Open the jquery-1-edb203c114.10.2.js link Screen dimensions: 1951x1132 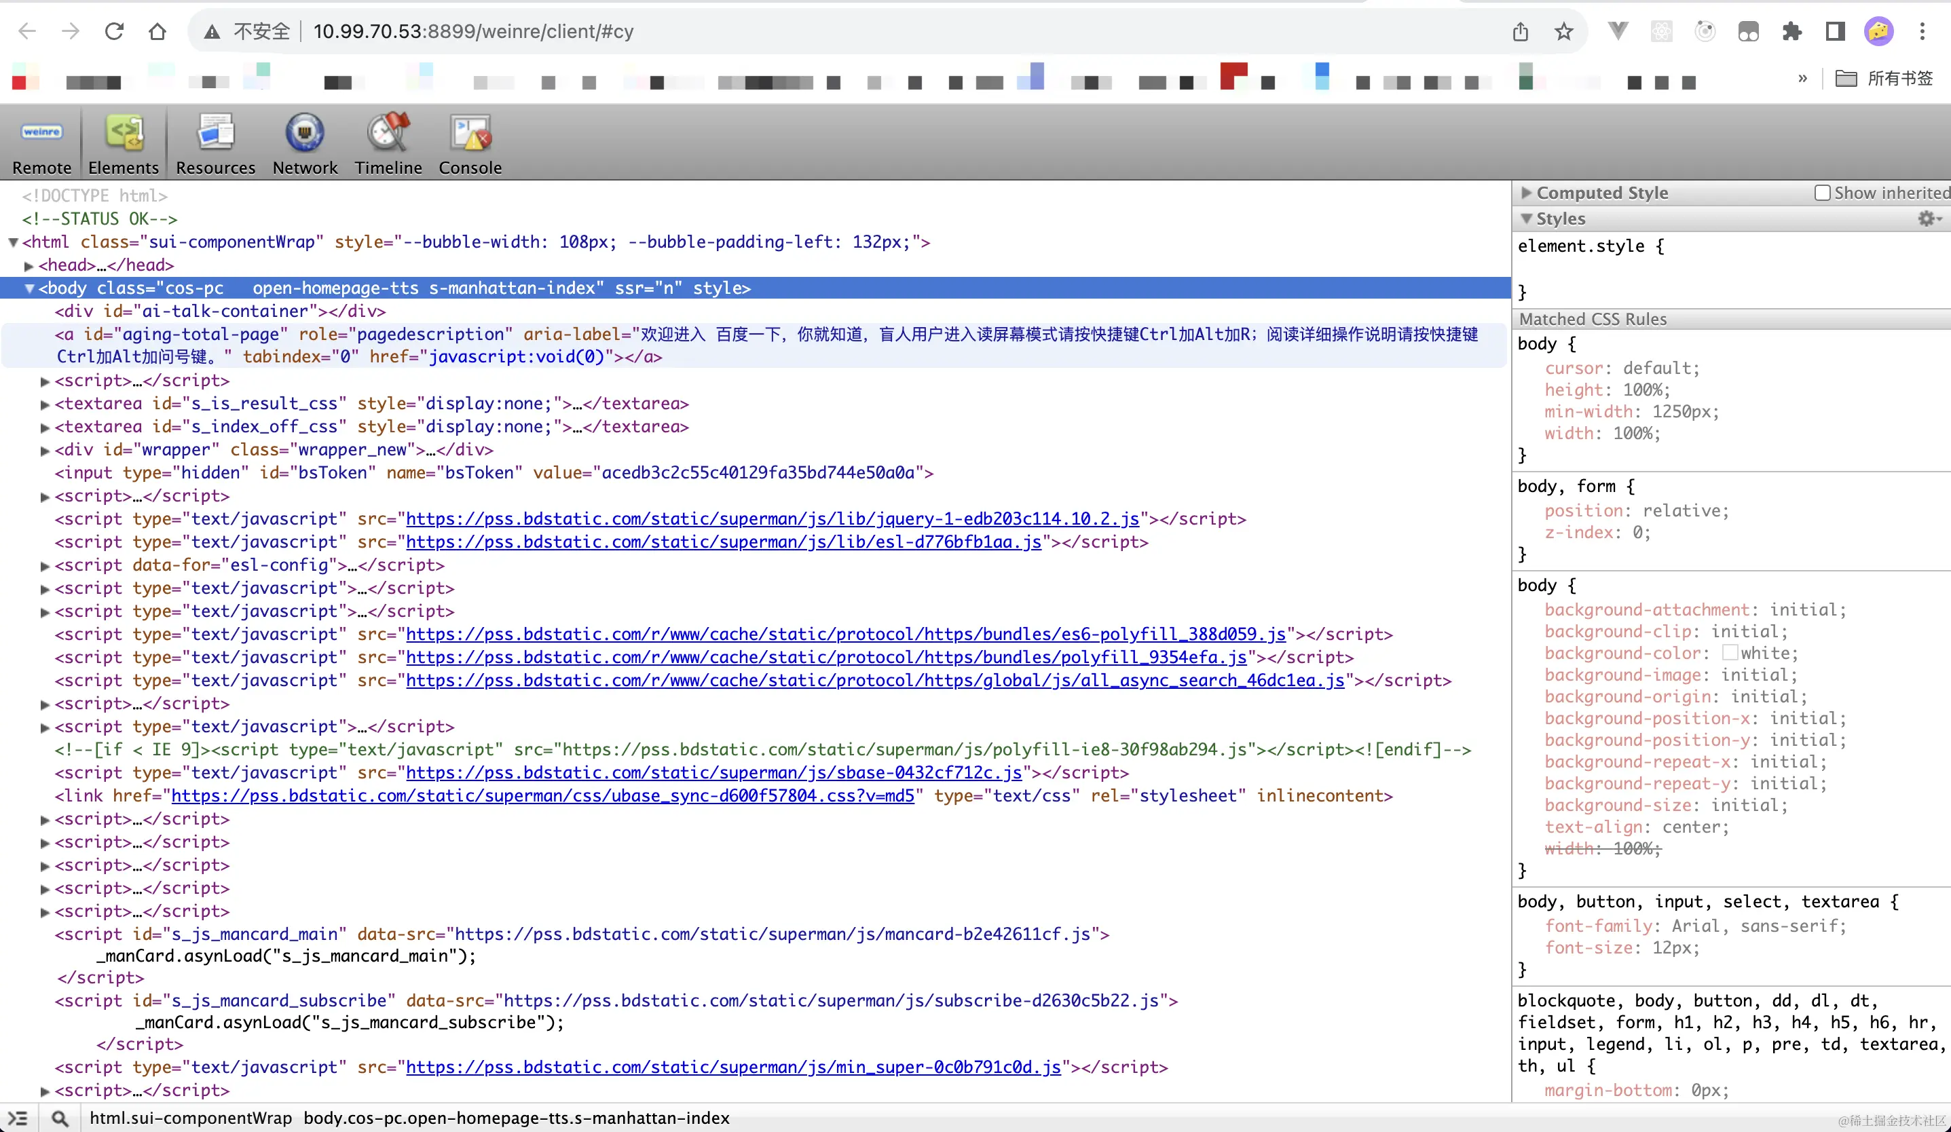click(x=772, y=519)
